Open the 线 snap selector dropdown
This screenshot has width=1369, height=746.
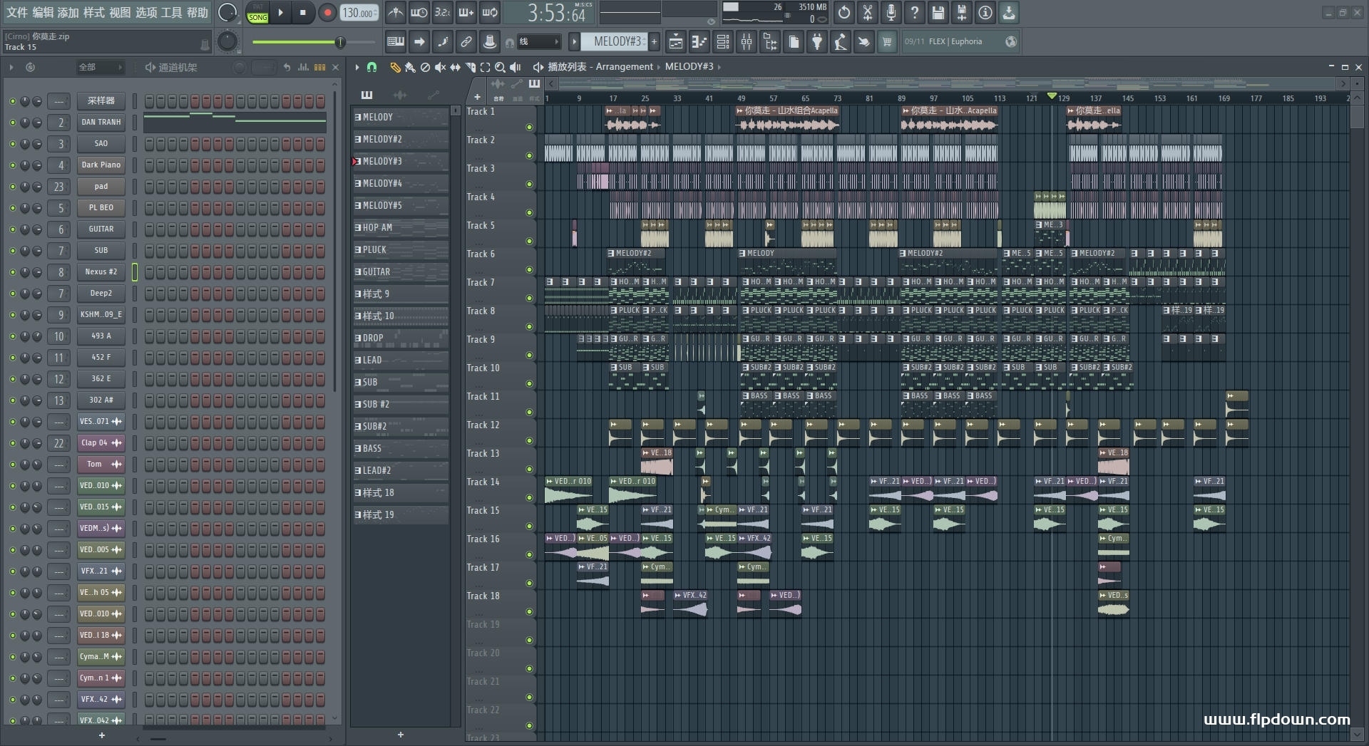[x=538, y=42]
